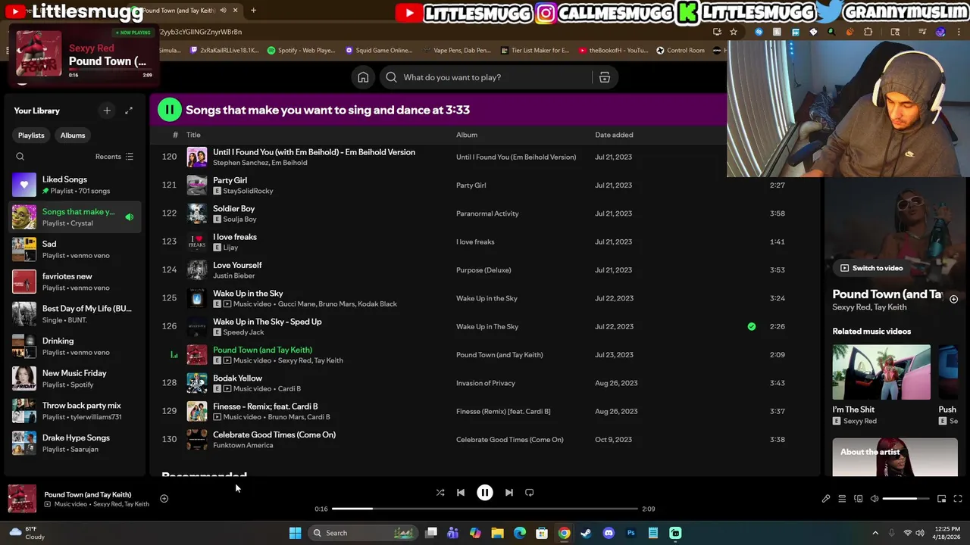This screenshot has width=970, height=545.
Task: Select the Albums filter chip
Action: [73, 135]
